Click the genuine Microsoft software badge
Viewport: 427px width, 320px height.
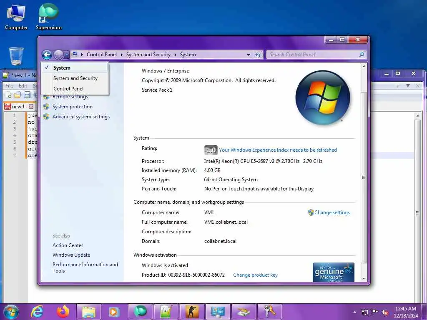pyautogui.click(x=334, y=272)
